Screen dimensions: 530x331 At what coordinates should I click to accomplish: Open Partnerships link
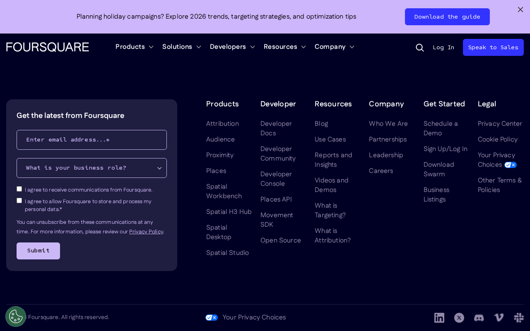pyautogui.click(x=388, y=139)
